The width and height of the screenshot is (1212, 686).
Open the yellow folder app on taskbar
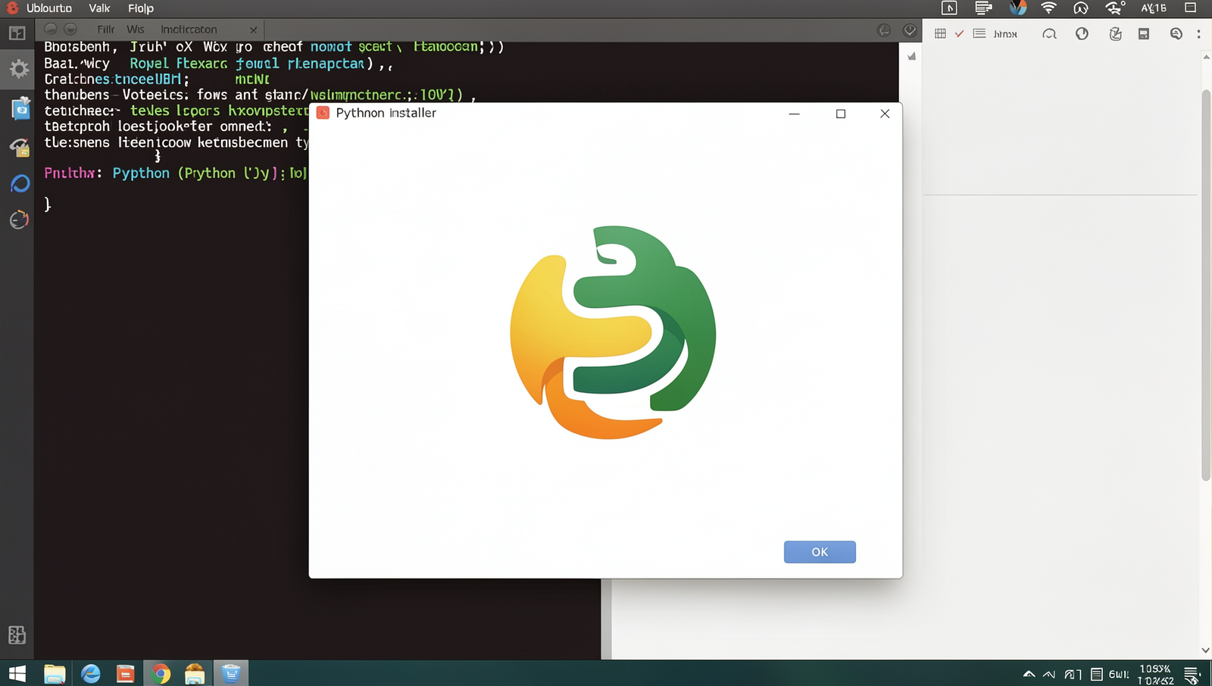click(x=195, y=673)
